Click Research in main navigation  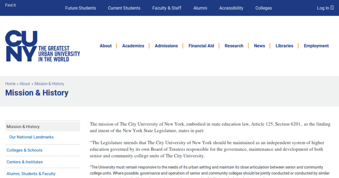pos(234,46)
